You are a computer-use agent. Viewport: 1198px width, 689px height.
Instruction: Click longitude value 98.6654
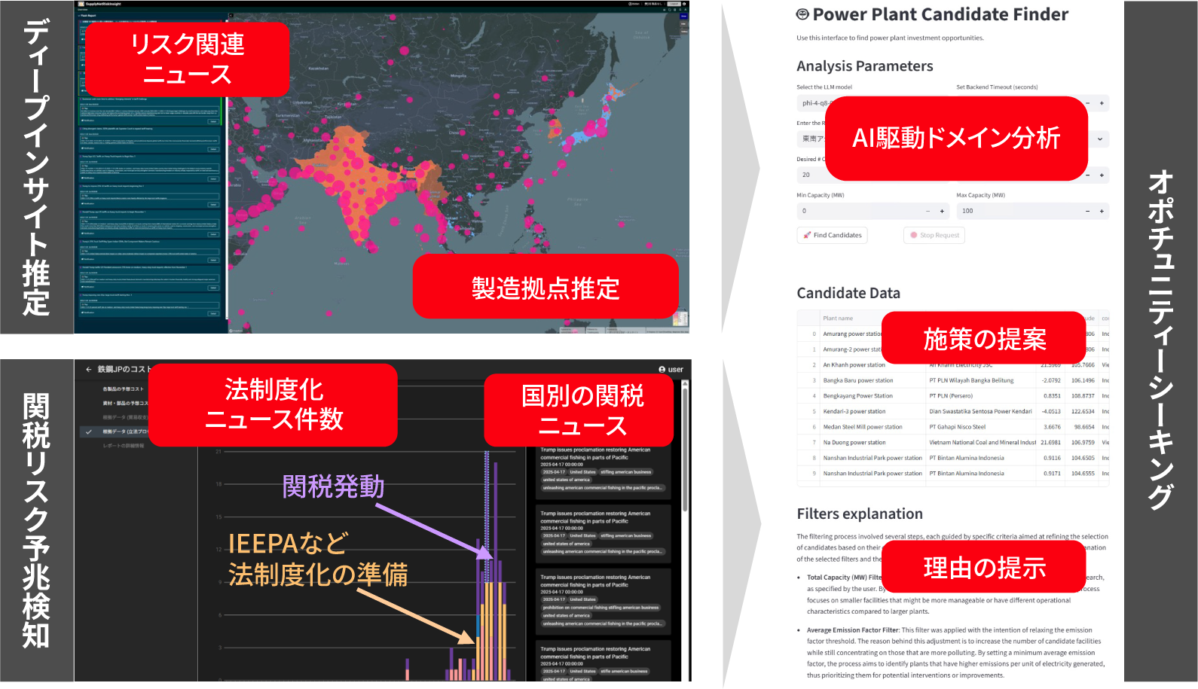tap(1082, 427)
